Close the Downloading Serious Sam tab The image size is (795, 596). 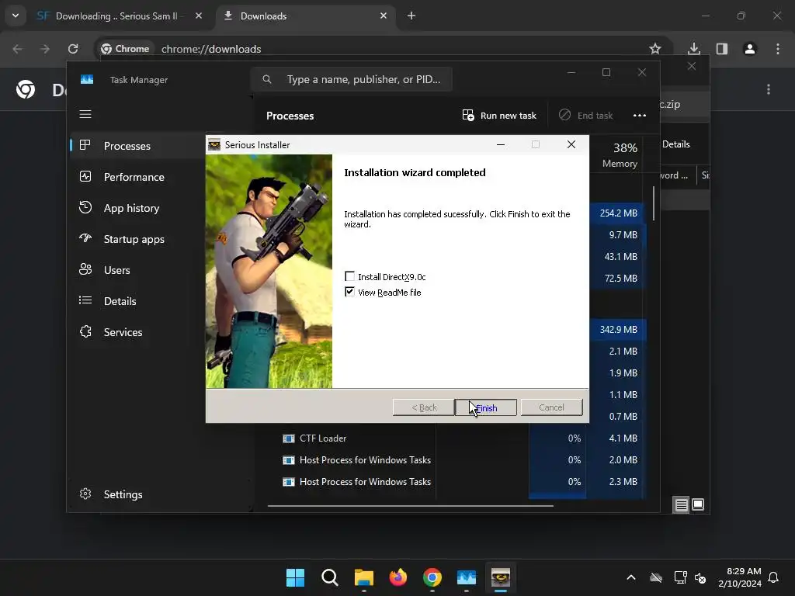[199, 16]
